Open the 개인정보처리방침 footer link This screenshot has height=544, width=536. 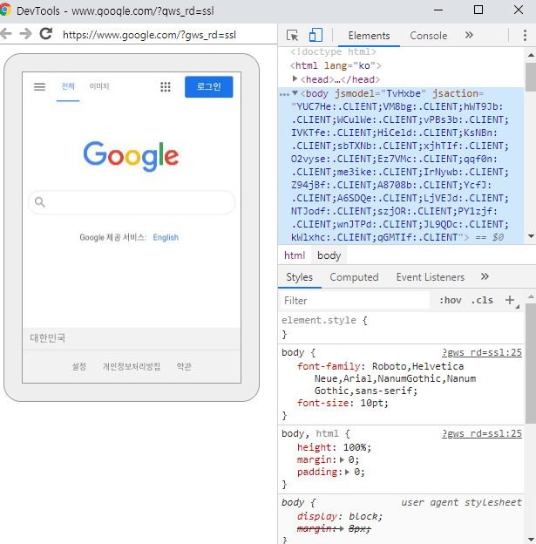tap(132, 366)
